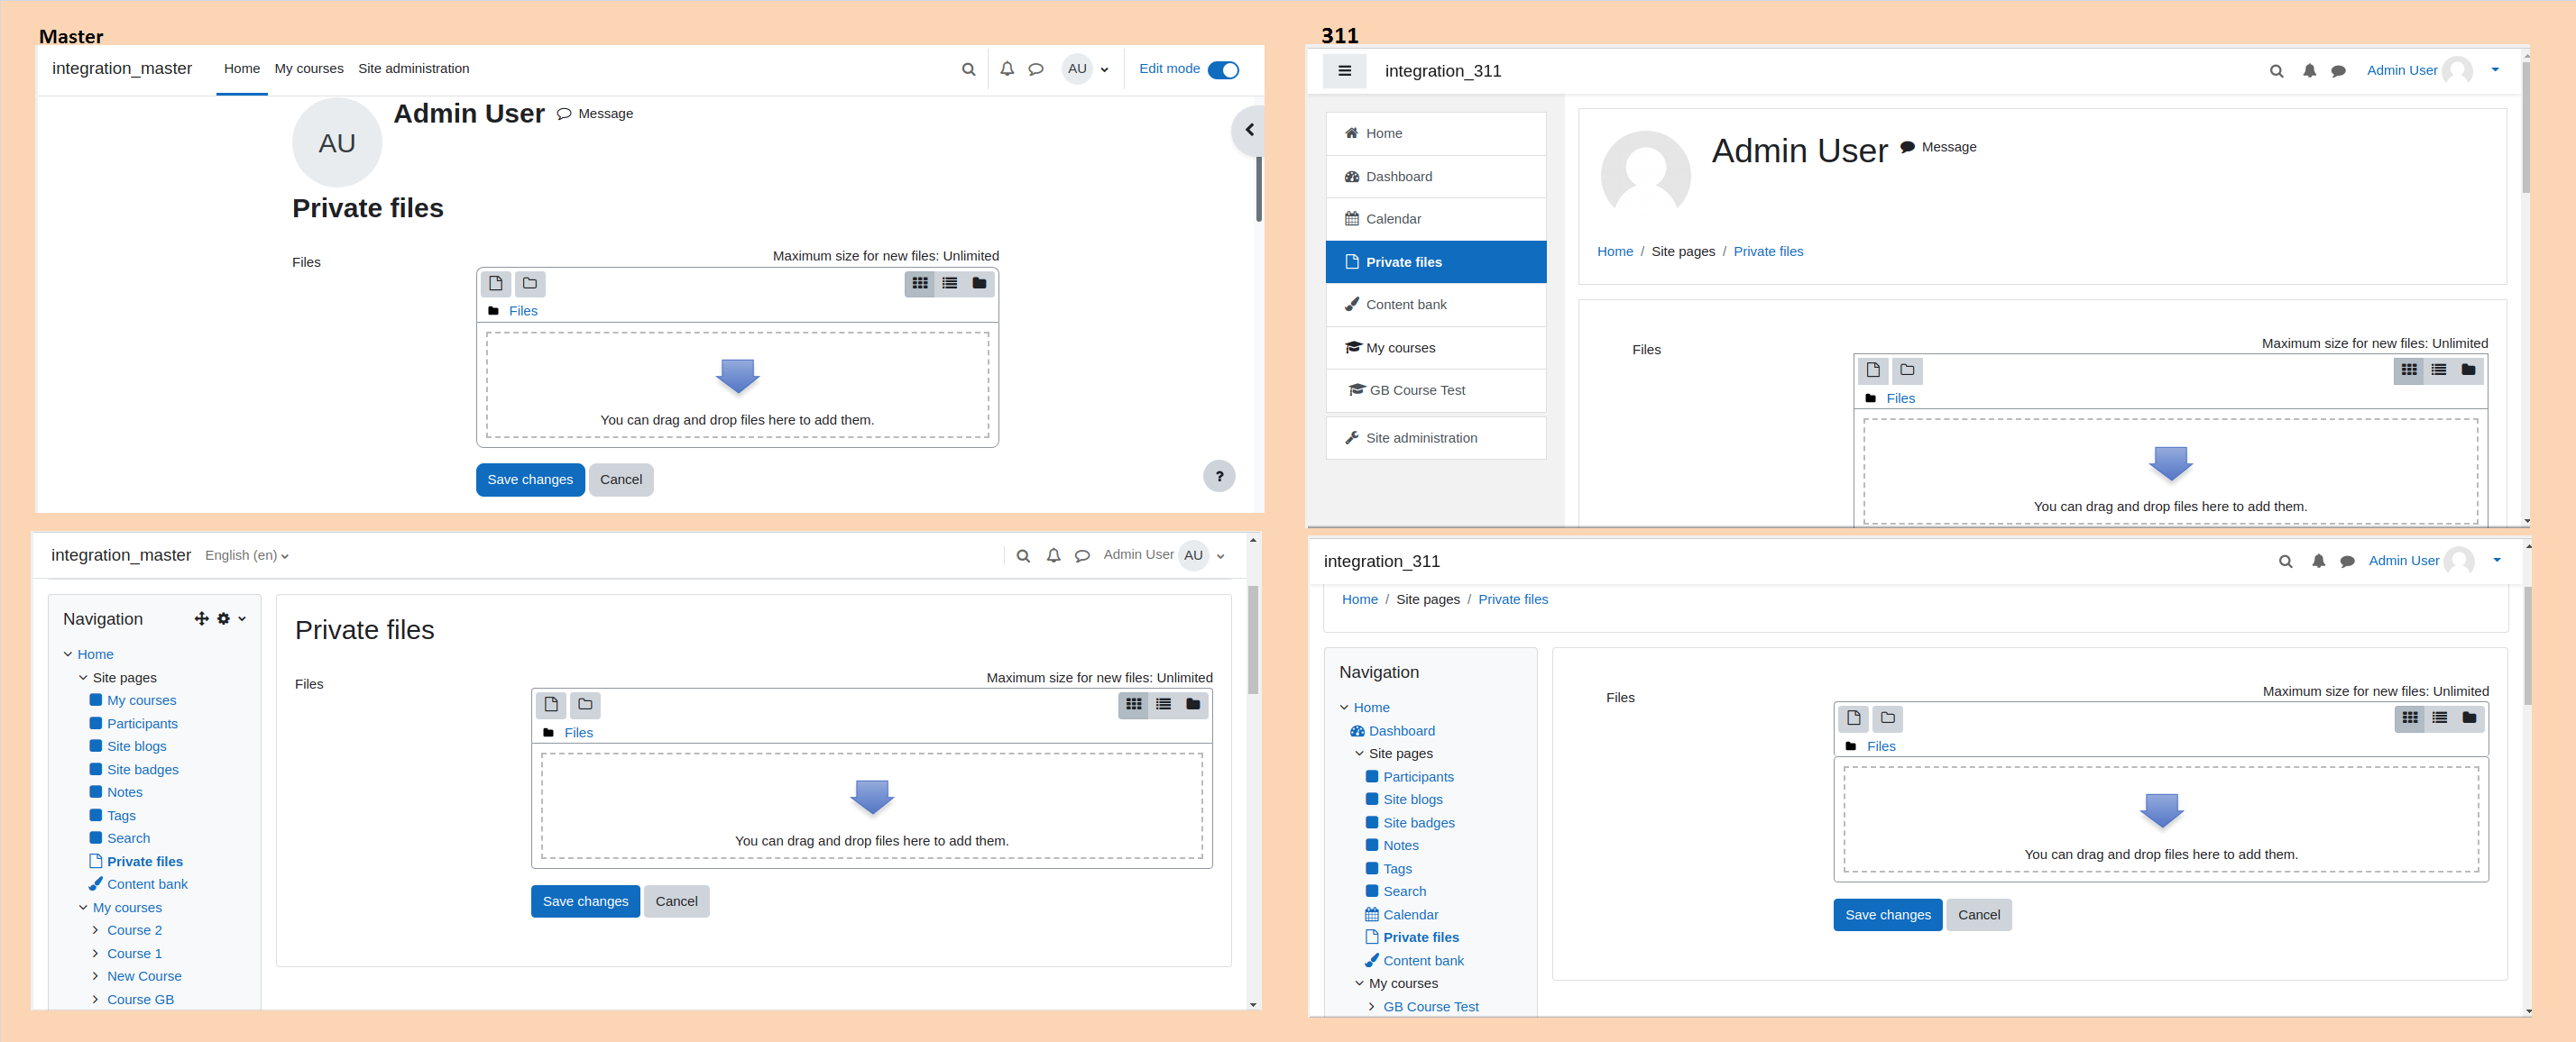Image resolution: width=2576 pixels, height=1042 pixels.
Task: Click search icon in 311 top panel header
Action: [2276, 71]
